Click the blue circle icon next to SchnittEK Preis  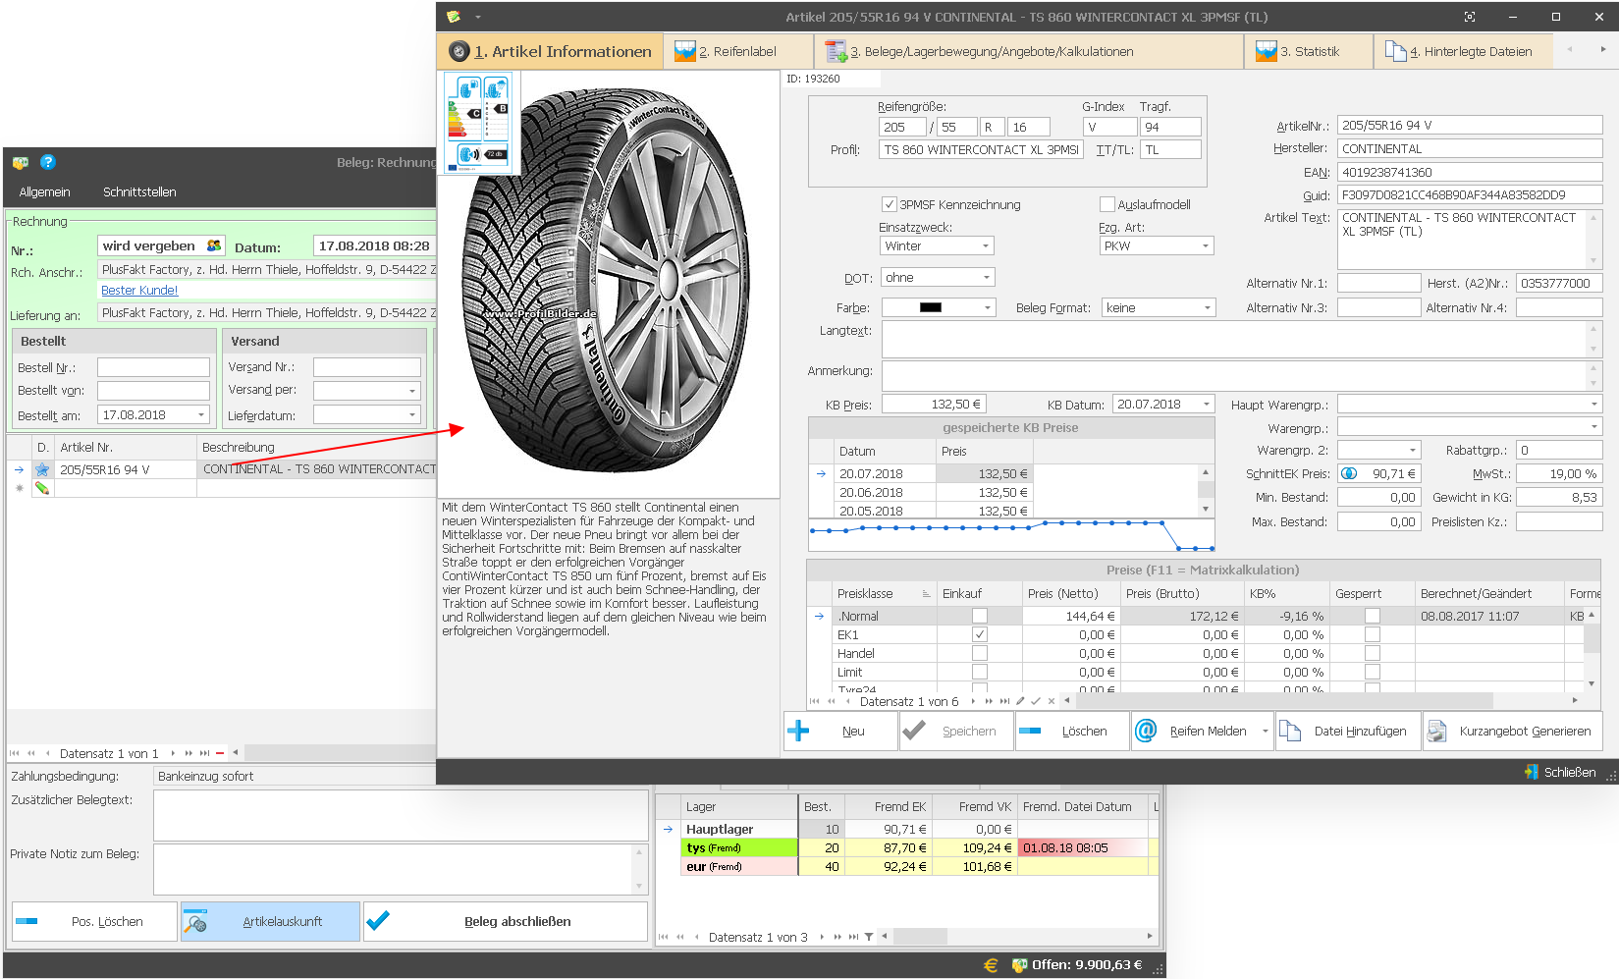[x=1349, y=473]
